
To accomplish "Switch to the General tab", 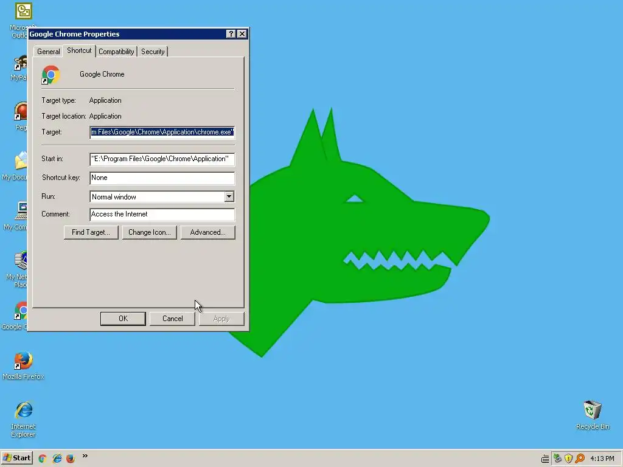I will 49,52.
